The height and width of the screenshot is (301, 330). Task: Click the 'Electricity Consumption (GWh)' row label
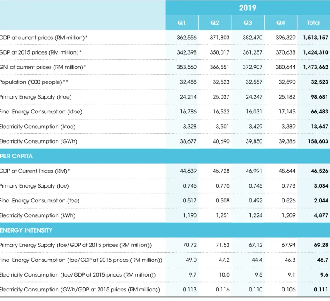tap(38, 141)
